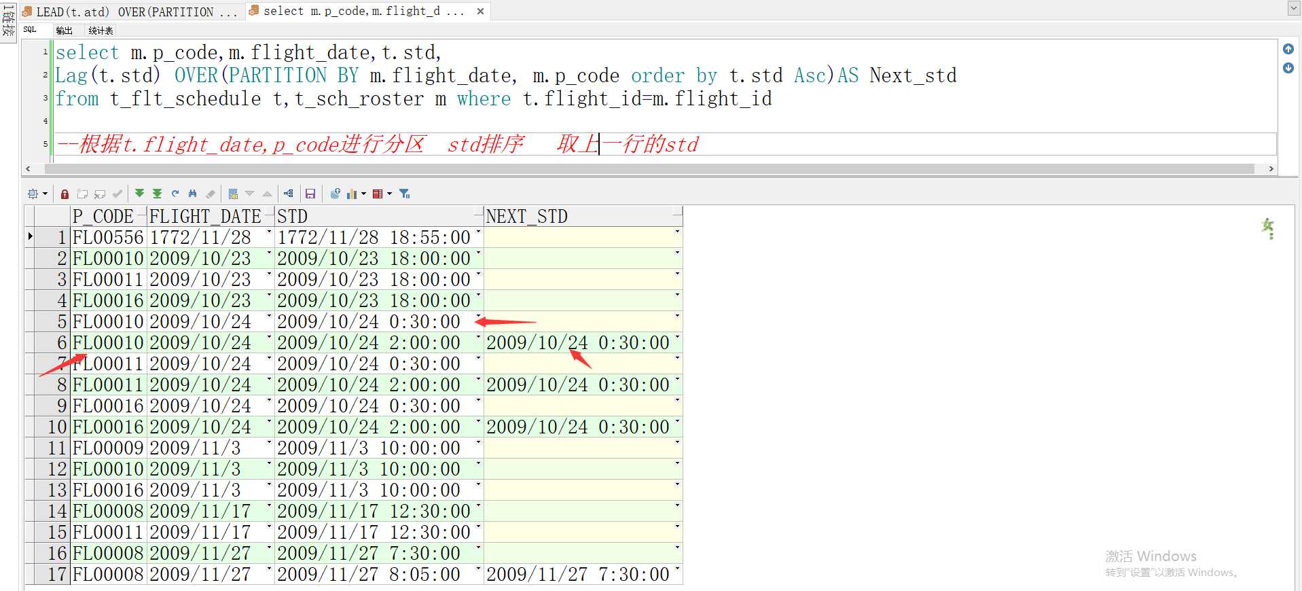Switch to the 统计表 statistics sub-tab
Viewport: 1302px width, 591px height.
101,31
